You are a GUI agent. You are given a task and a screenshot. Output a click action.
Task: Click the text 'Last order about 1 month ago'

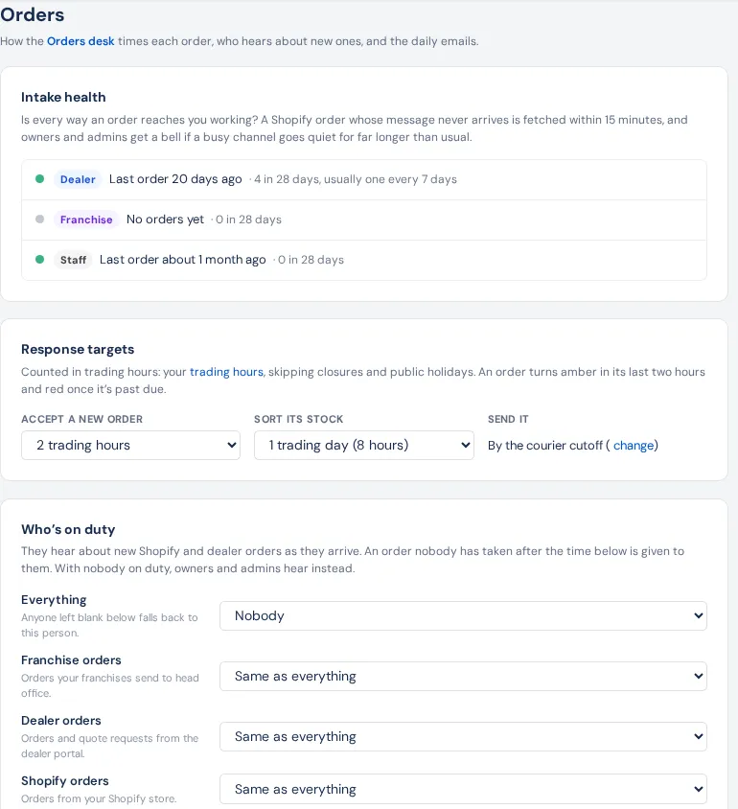(182, 260)
